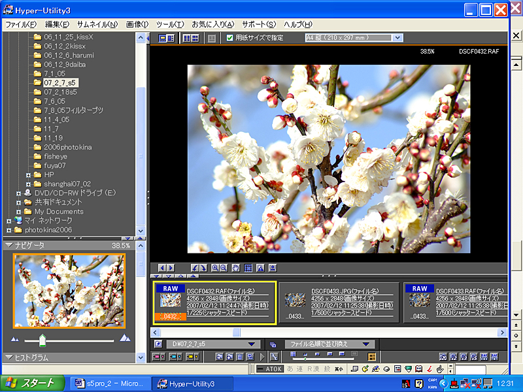Open the サムネイル(N) menu
The height and width of the screenshot is (392, 523).
tap(97, 24)
